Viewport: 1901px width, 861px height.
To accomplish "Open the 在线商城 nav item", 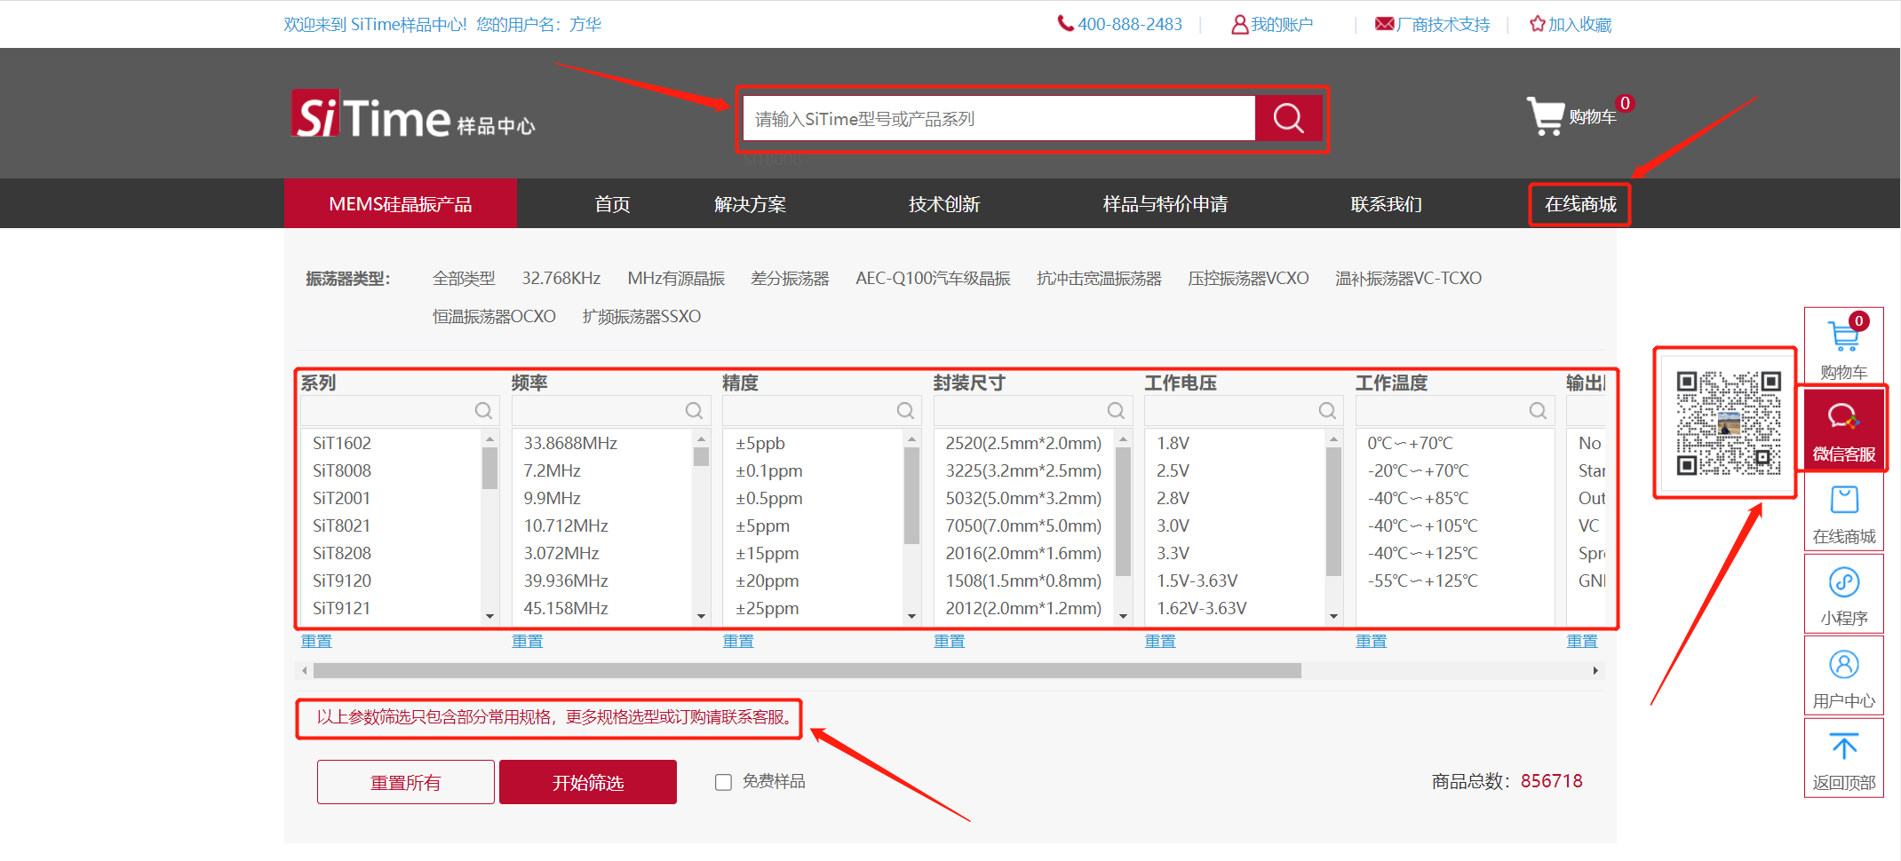I will tap(1580, 204).
